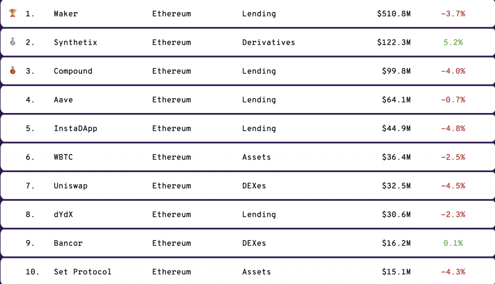Click the silver medal icon beside Synthetix
The height and width of the screenshot is (284, 495).
(13, 42)
